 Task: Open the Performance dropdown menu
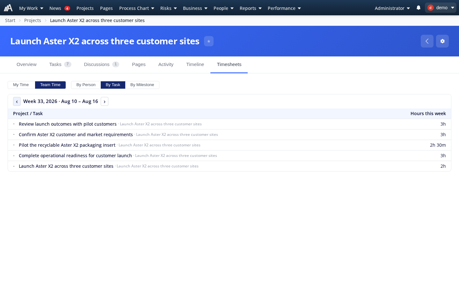tap(284, 8)
